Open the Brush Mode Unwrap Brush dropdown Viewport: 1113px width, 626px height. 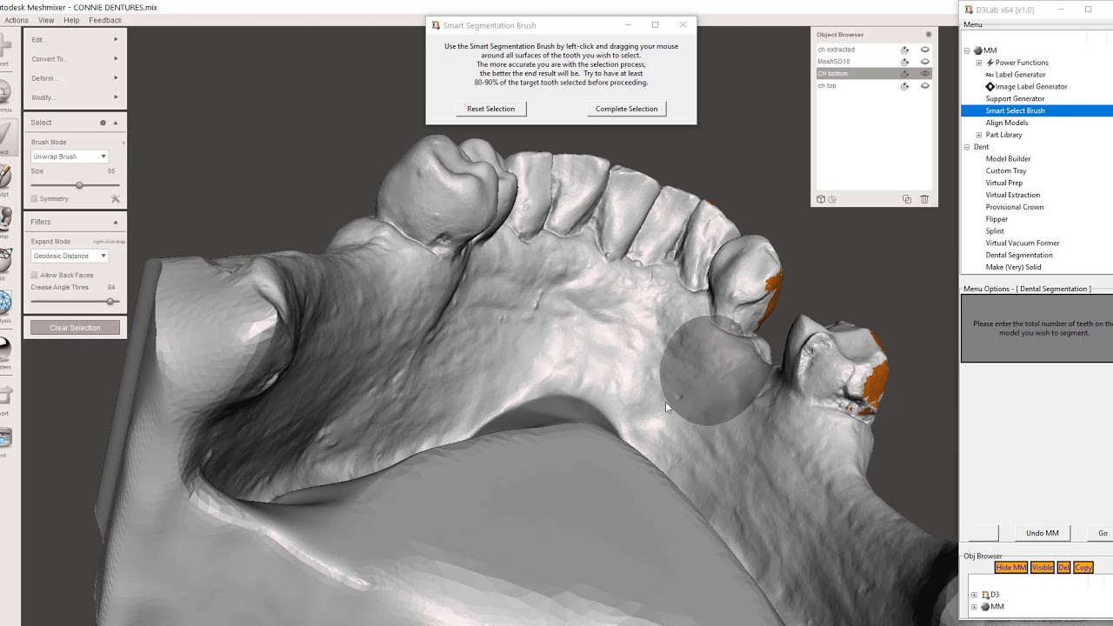(x=70, y=156)
